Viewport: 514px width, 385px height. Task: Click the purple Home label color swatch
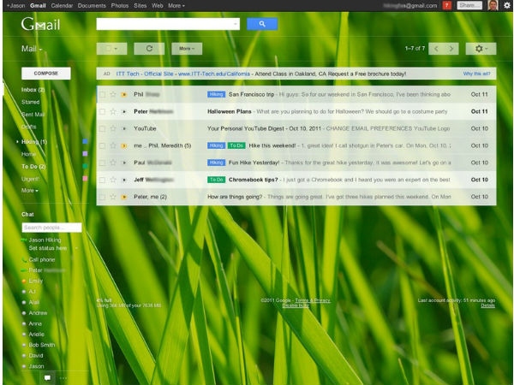coord(85,153)
